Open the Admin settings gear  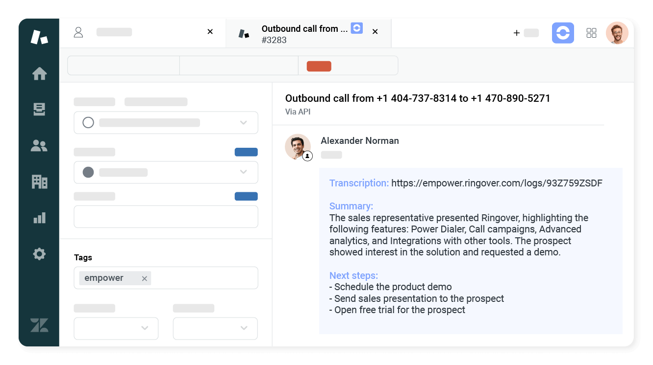39,253
